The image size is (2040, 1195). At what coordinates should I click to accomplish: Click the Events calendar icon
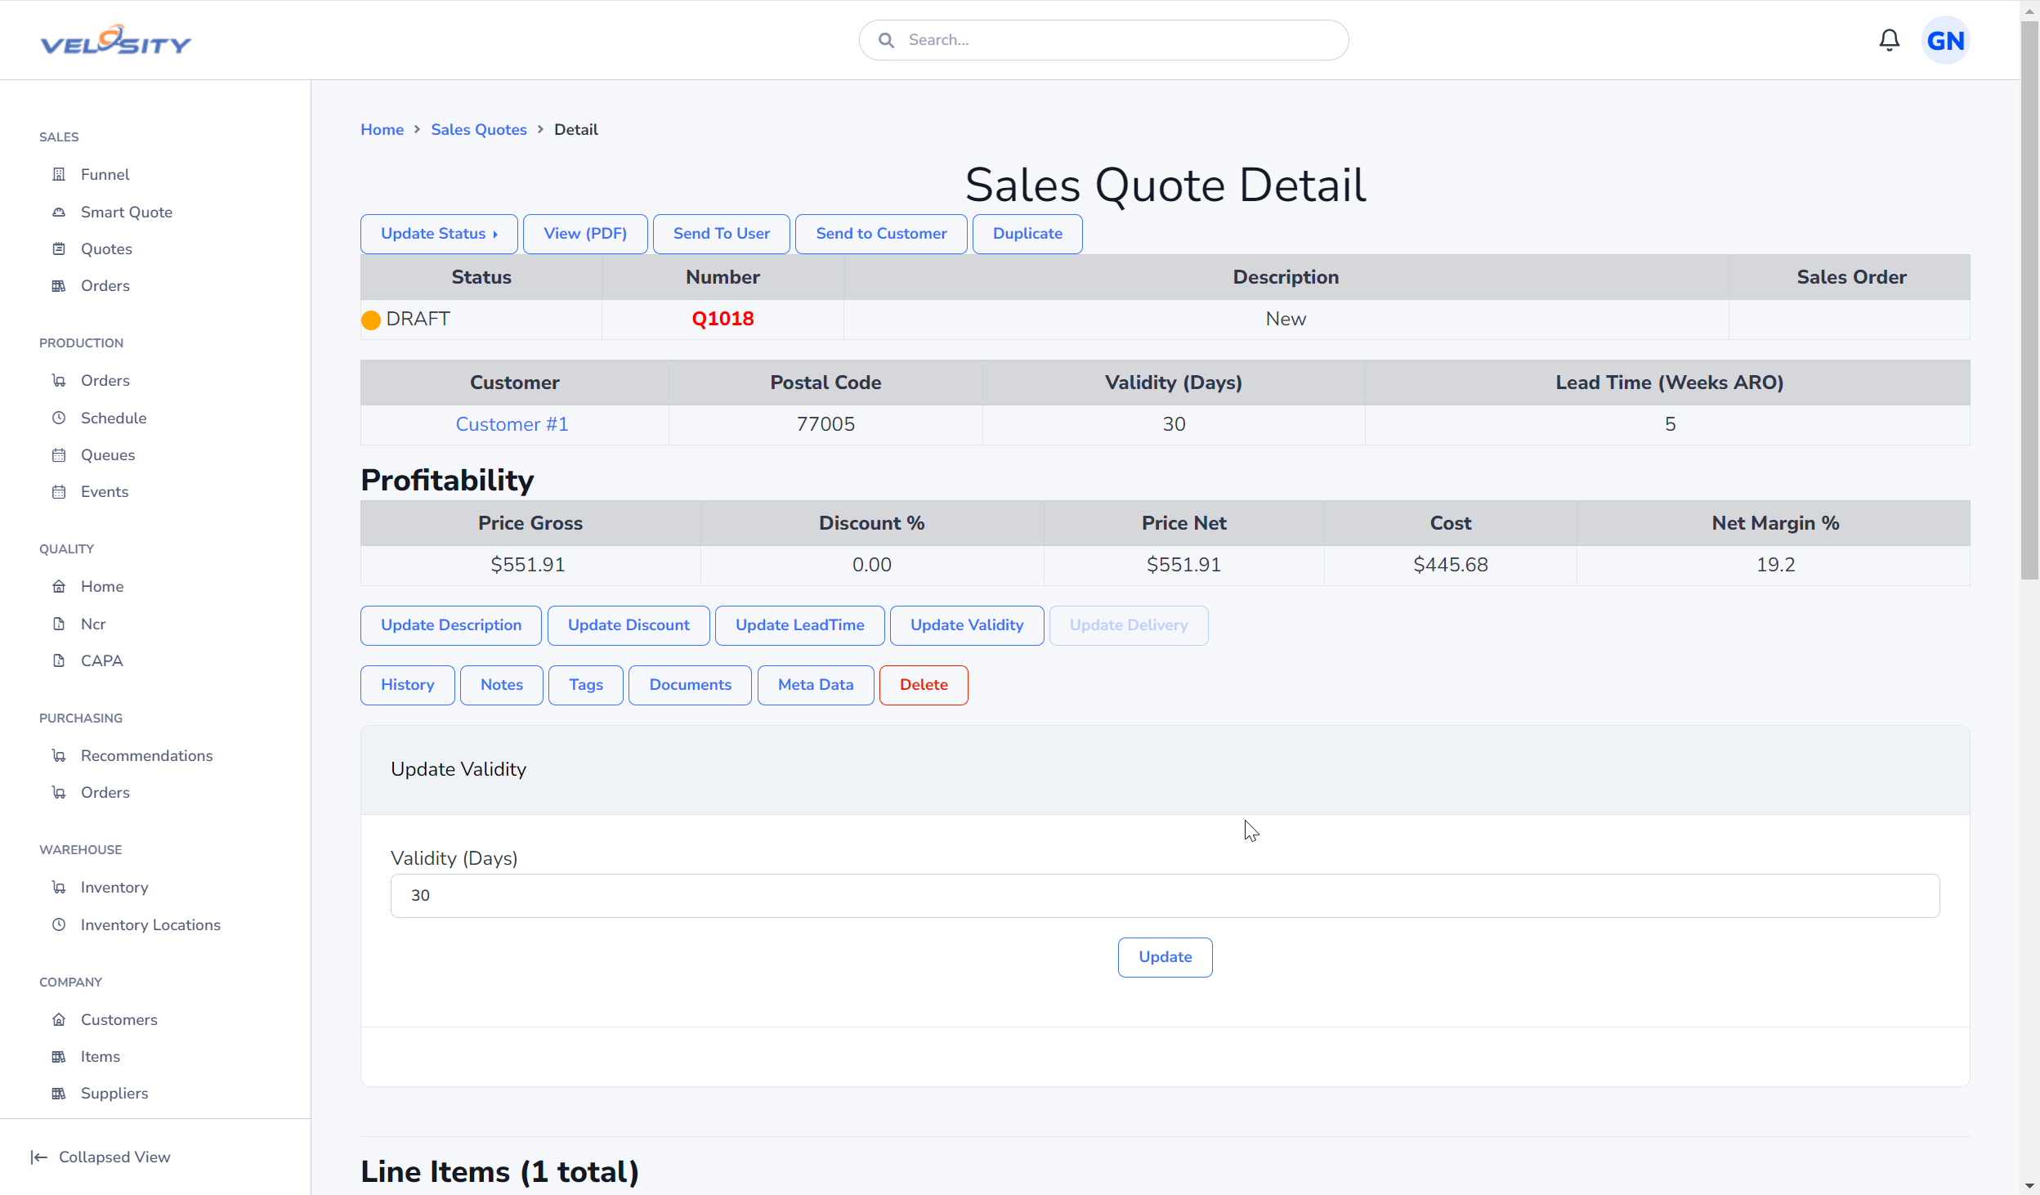click(x=59, y=491)
